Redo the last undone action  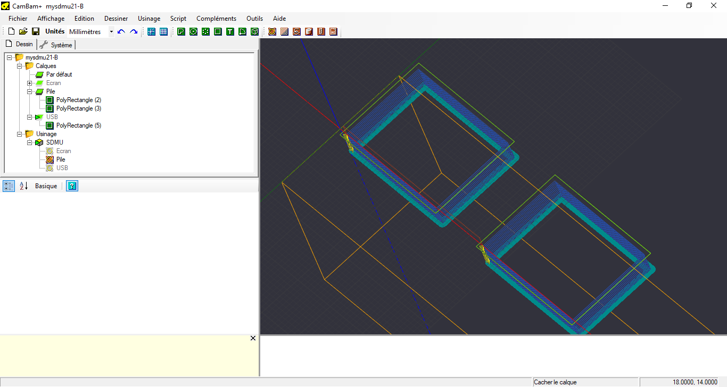(x=134, y=32)
